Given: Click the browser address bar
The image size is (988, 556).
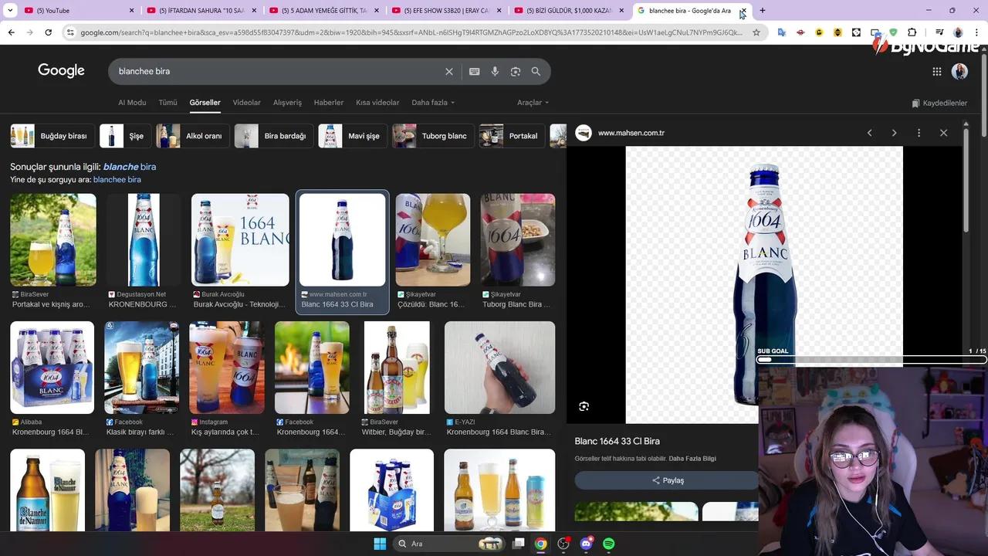Looking at the screenshot, I should [411, 32].
